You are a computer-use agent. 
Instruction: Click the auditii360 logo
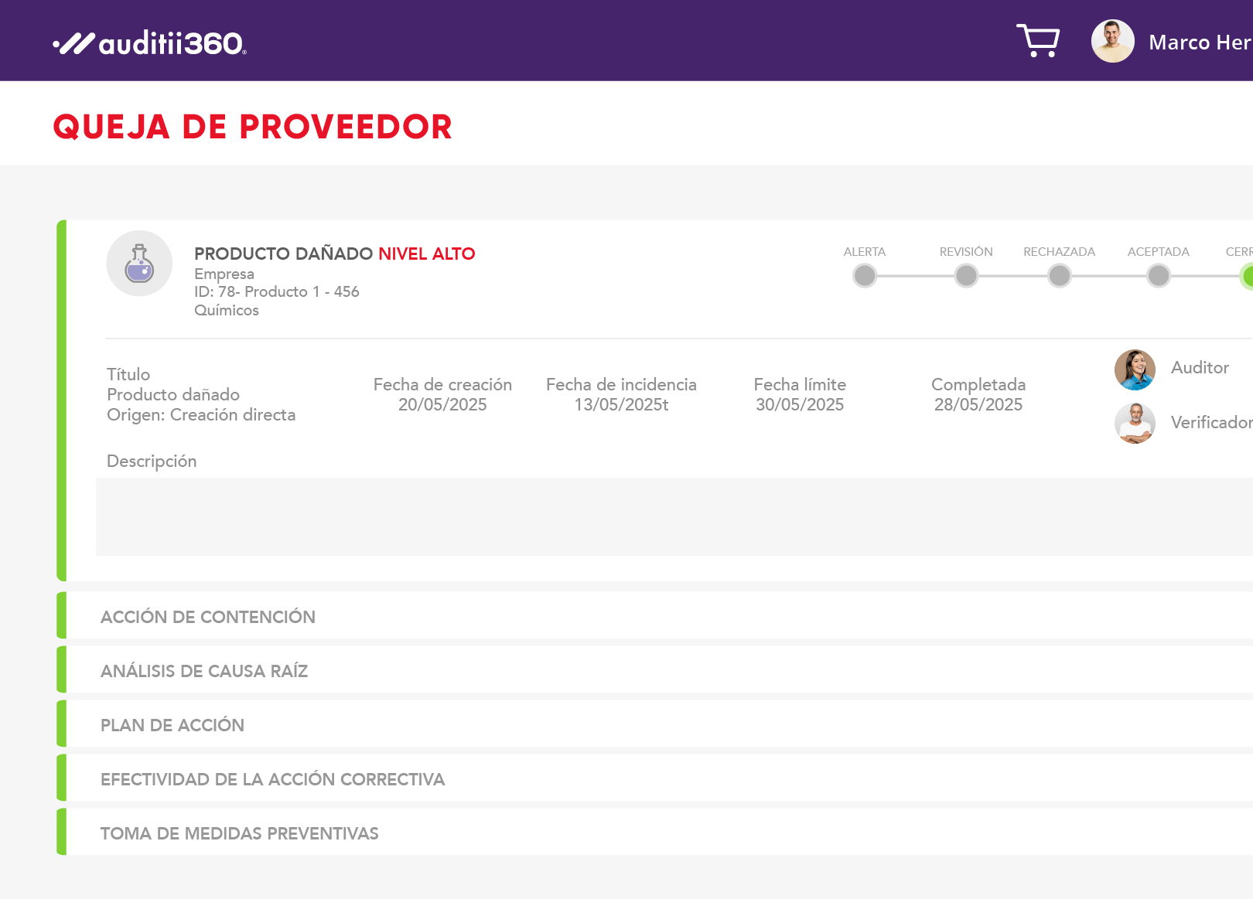(x=150, y=43)
